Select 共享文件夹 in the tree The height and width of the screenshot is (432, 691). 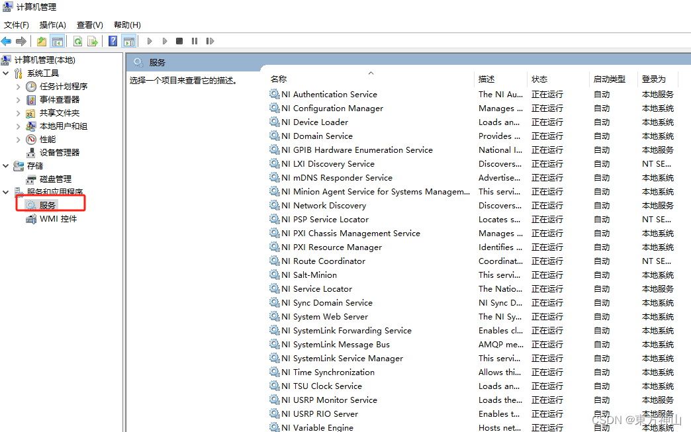click(x=60, y=112)
